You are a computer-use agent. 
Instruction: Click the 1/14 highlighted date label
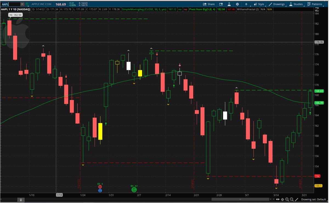(59, 195)
